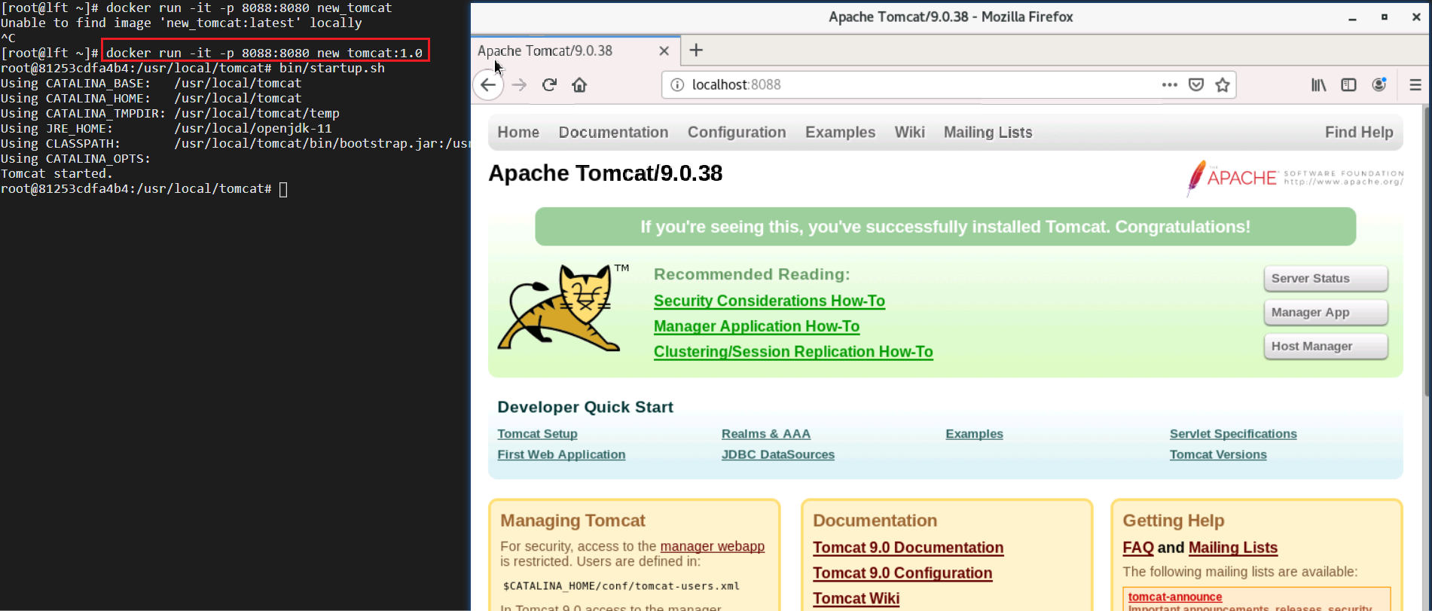Go back using Firefox back arrow

(488, 84)
